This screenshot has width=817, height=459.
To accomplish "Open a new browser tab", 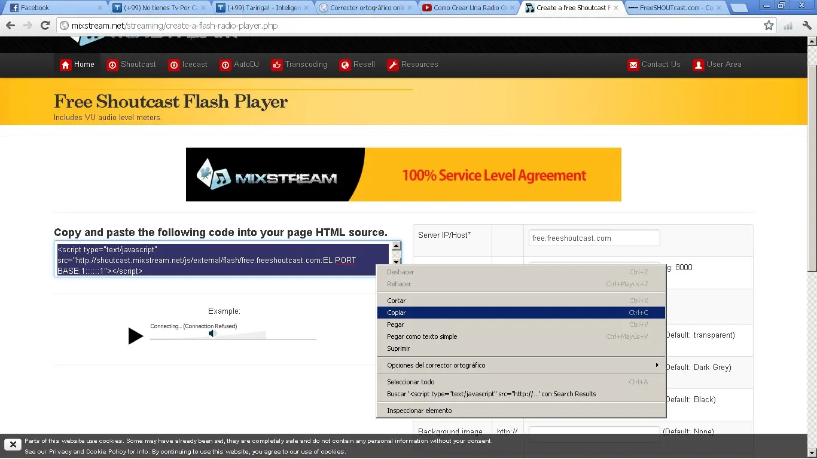I will [x=739, y=8].
